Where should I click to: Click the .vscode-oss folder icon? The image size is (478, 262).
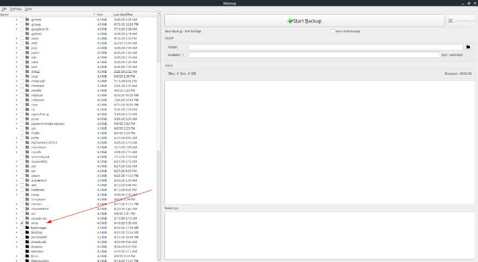[27, 218]
